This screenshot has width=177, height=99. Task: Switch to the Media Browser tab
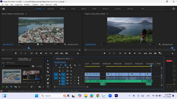(7, 59)
